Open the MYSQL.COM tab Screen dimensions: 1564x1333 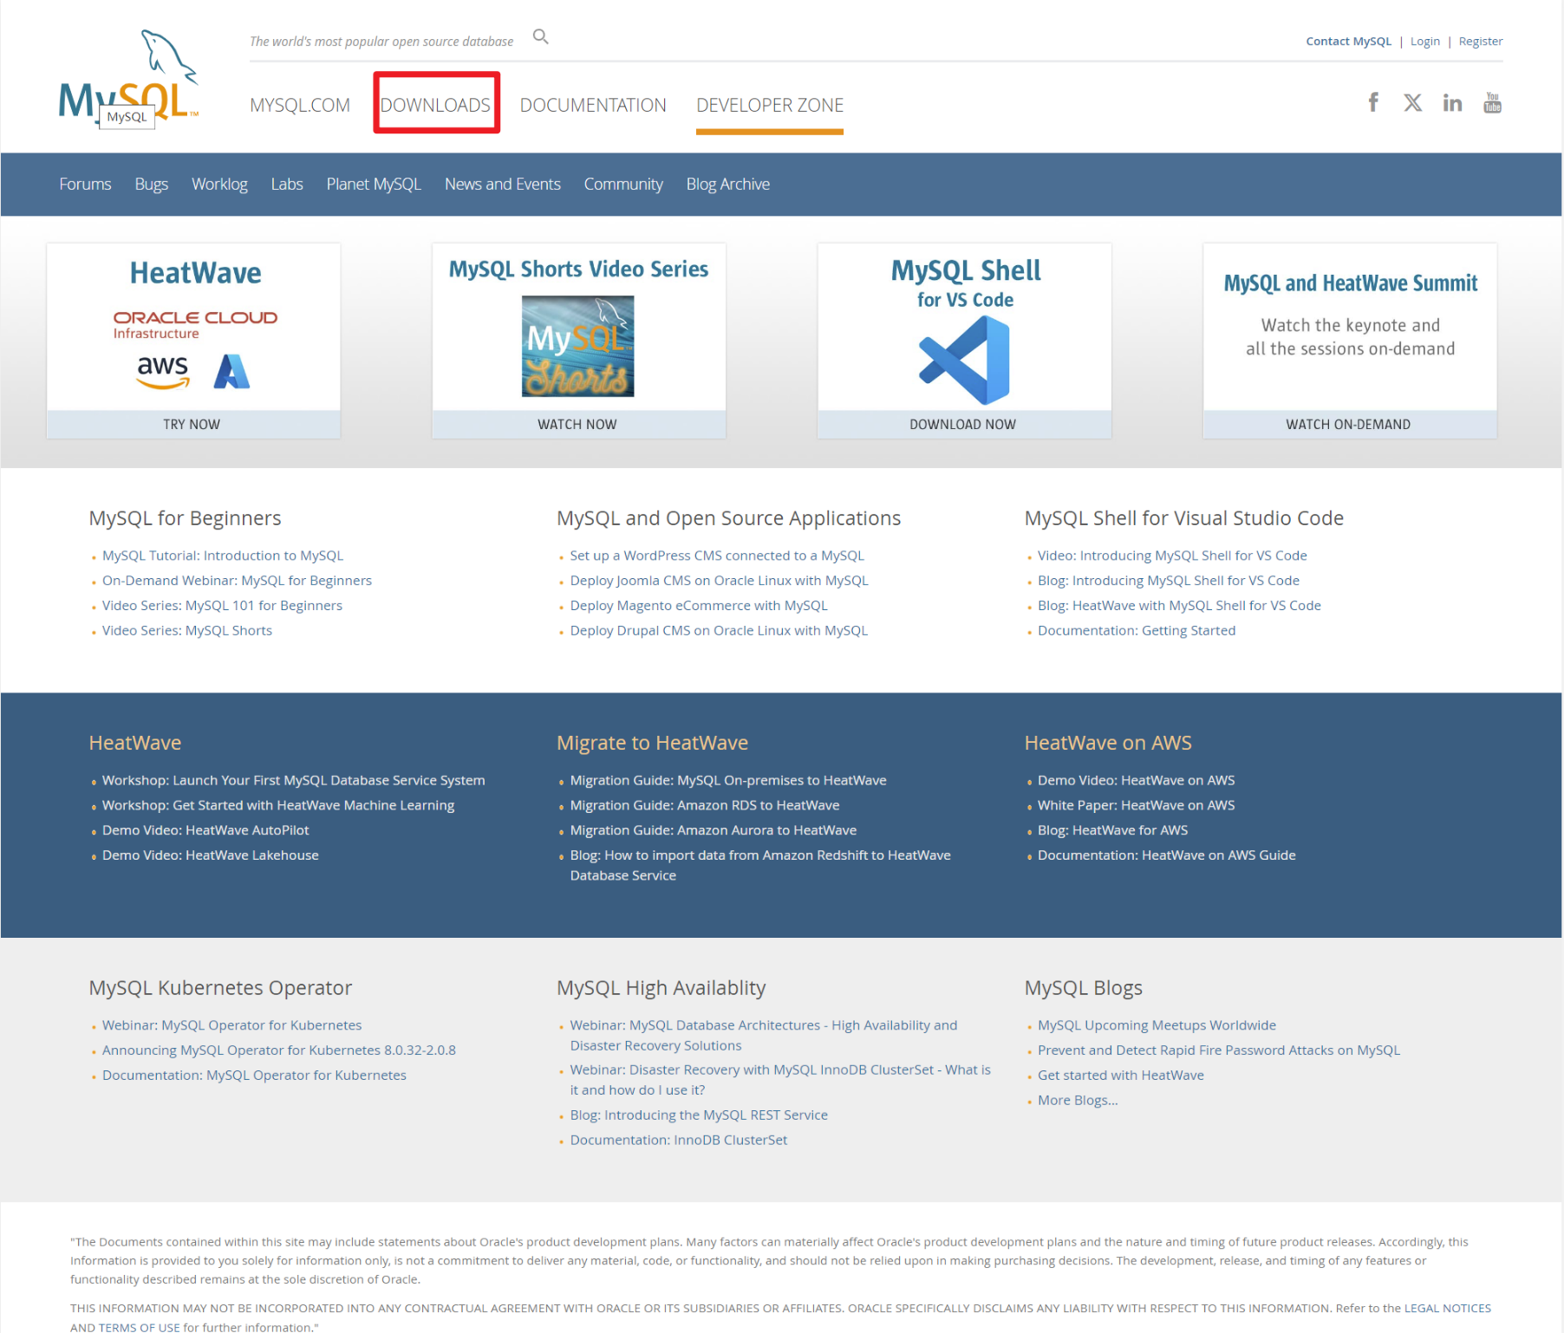(300, 105)
